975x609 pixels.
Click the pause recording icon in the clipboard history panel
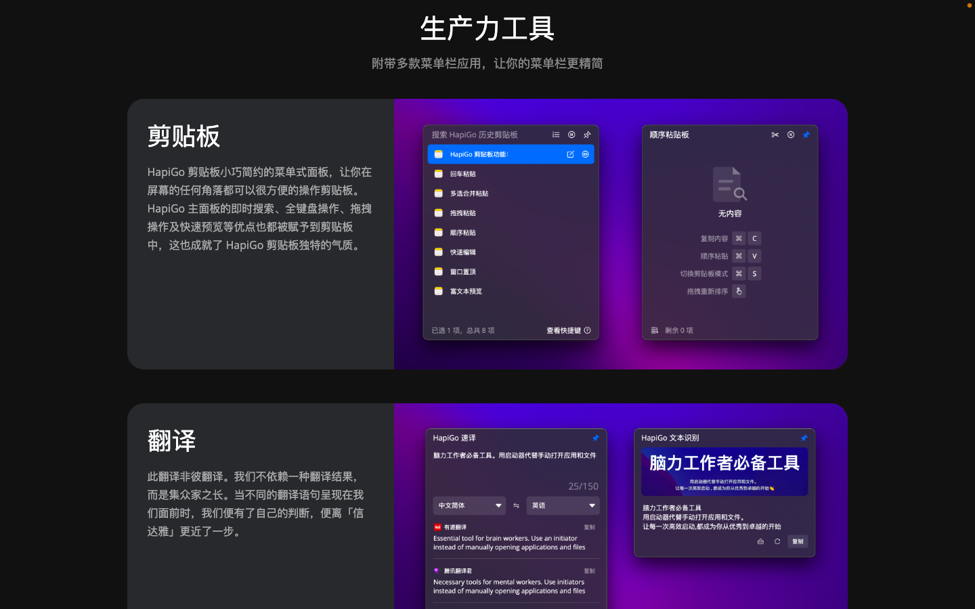click(571, 135)
